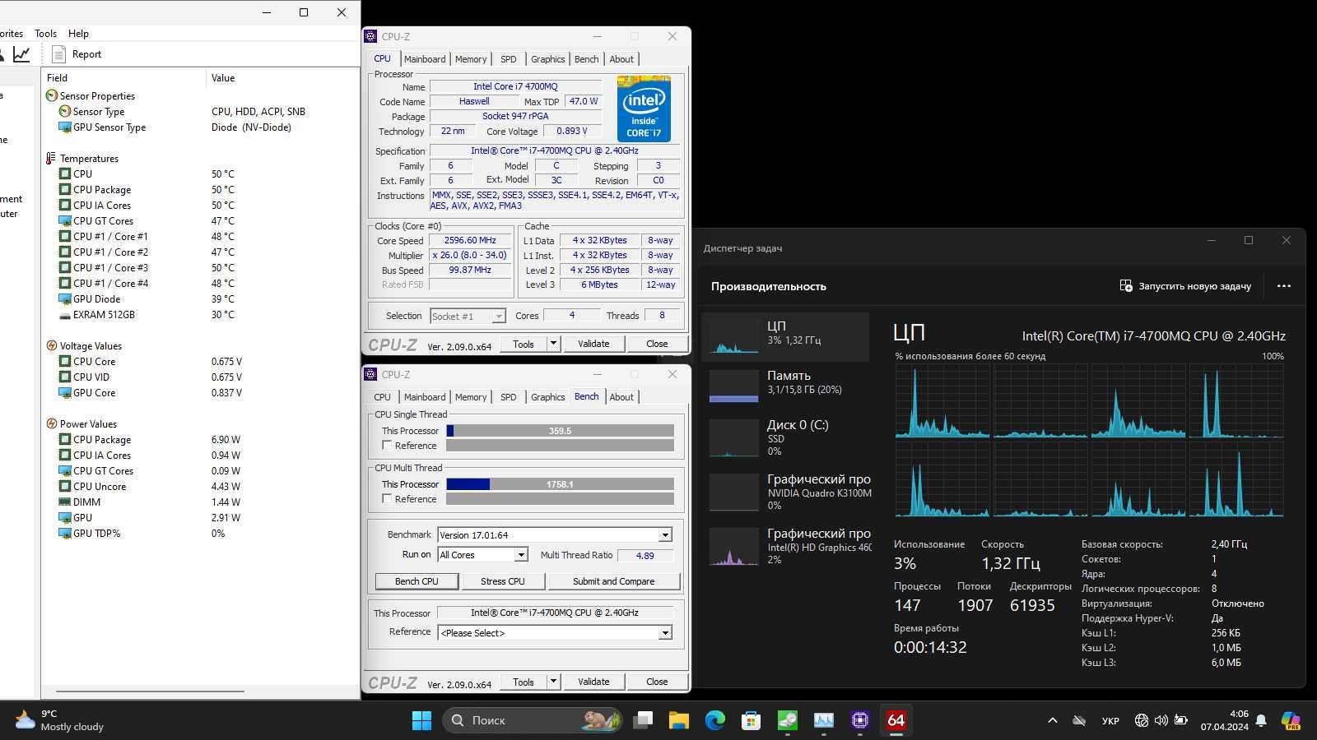Click Temperatures thermometer icon
The width and height of the screenshot is (1317, 740).
point(51,158)
